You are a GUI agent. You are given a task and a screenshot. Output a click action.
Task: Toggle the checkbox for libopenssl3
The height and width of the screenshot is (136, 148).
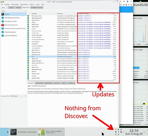tap(28, 59)
